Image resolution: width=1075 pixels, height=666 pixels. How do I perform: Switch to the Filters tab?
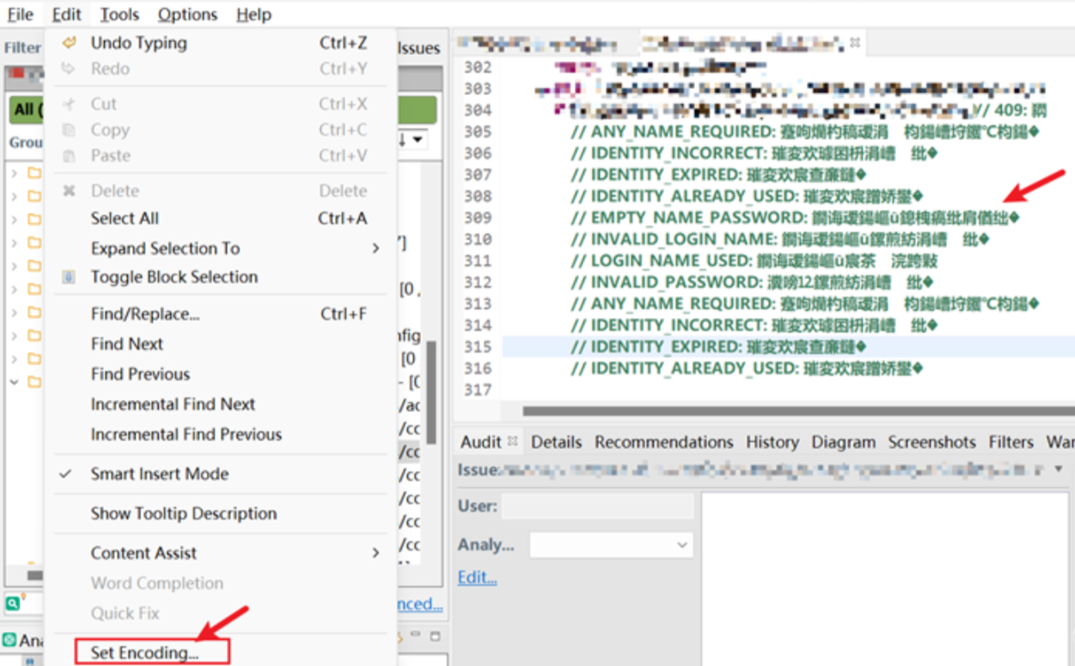coord(1011,442)
